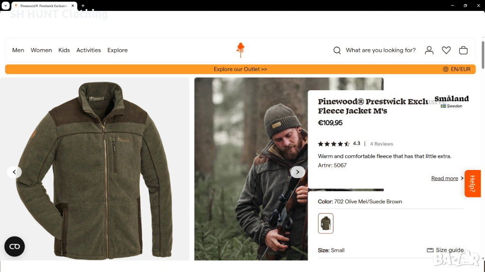Screen dimensions: 485x272
Task: Open the browser tab list dropdown
Action: point(6,6)
